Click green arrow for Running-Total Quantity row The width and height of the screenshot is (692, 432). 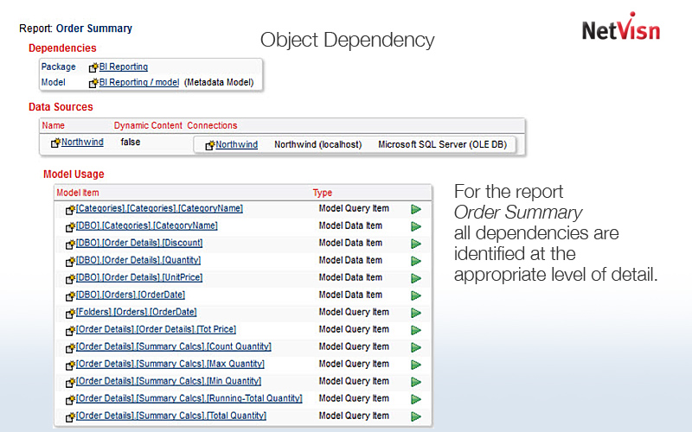[416, 399]
